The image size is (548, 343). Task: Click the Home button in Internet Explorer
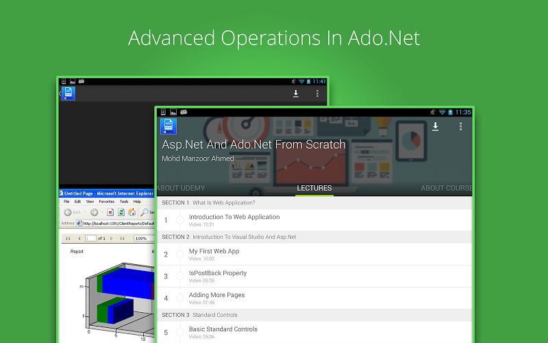coord(132,212)
